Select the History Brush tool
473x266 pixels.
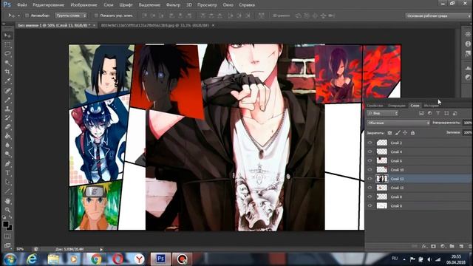click(7, 118)
